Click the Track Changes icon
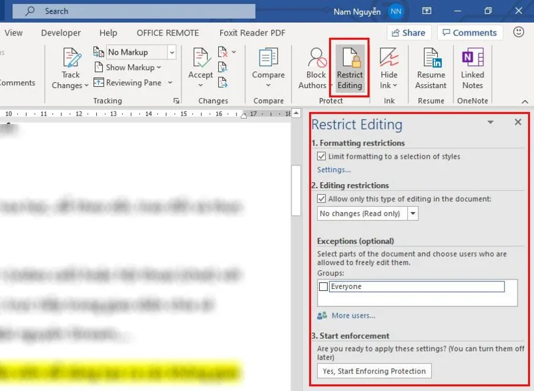Image resolution: width=534 pixels, height=391 pixels. pos(72,57)
